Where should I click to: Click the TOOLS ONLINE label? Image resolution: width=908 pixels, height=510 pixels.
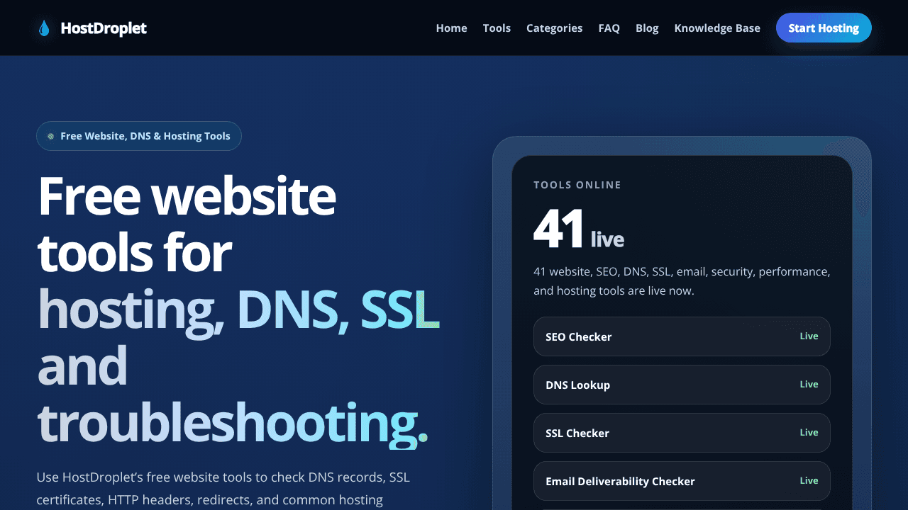click(577, 185)
